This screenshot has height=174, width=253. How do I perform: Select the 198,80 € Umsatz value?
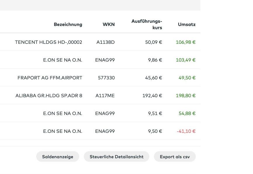click(x=186, y=95)
